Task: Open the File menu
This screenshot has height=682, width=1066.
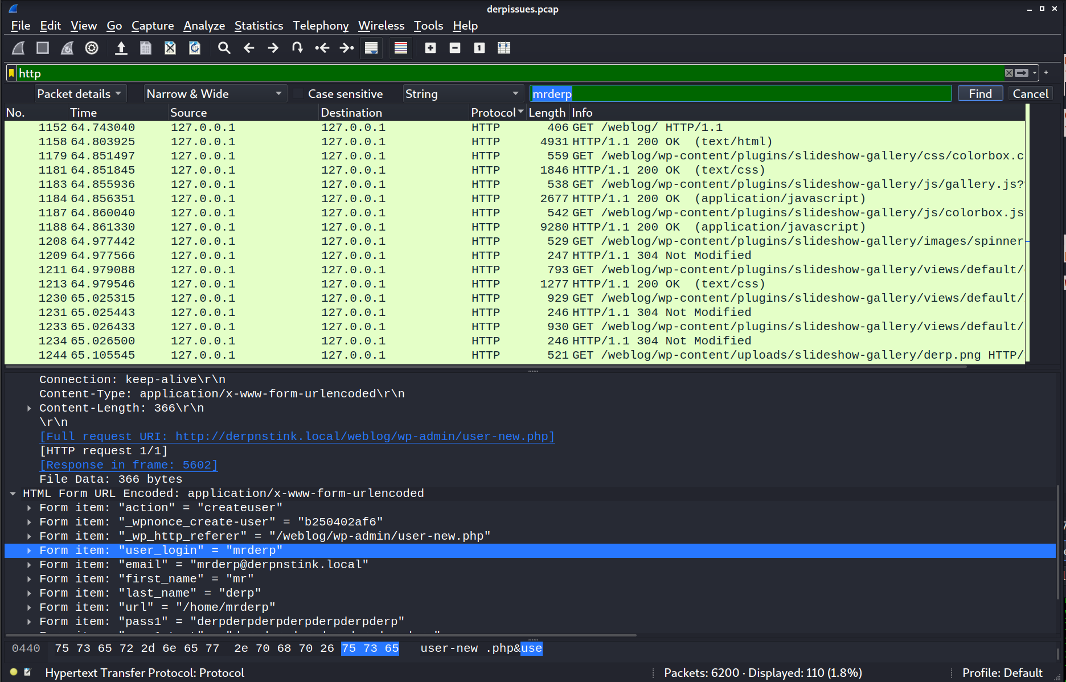Action: coord(20,26)
